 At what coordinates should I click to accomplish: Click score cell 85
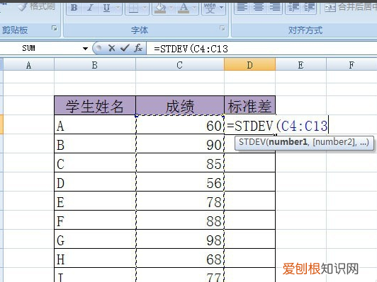(180, 163)
